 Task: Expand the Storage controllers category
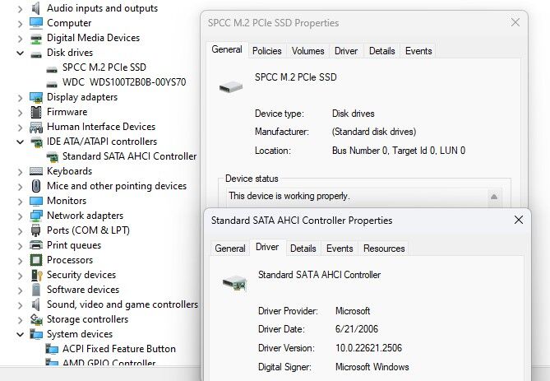tap(21, 320)
